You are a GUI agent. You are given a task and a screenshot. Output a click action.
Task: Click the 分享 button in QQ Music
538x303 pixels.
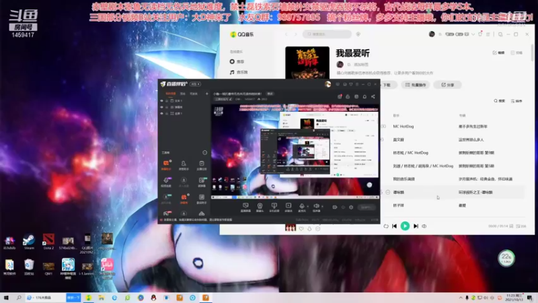(448, 85)
